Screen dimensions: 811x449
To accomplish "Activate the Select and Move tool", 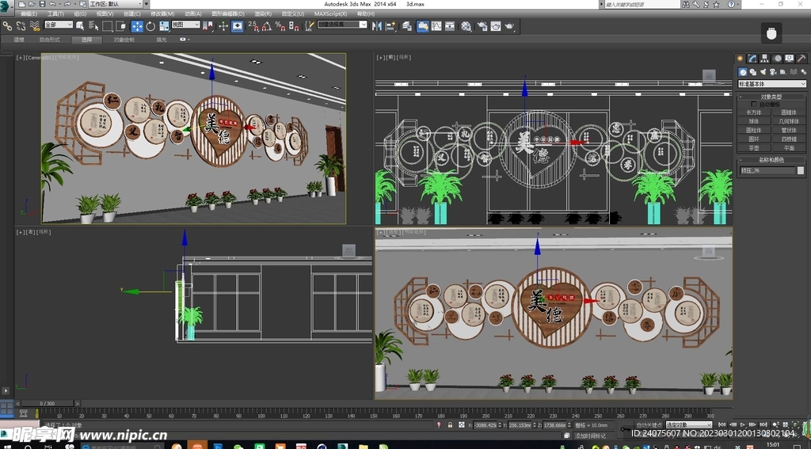I will click(137, 26).
